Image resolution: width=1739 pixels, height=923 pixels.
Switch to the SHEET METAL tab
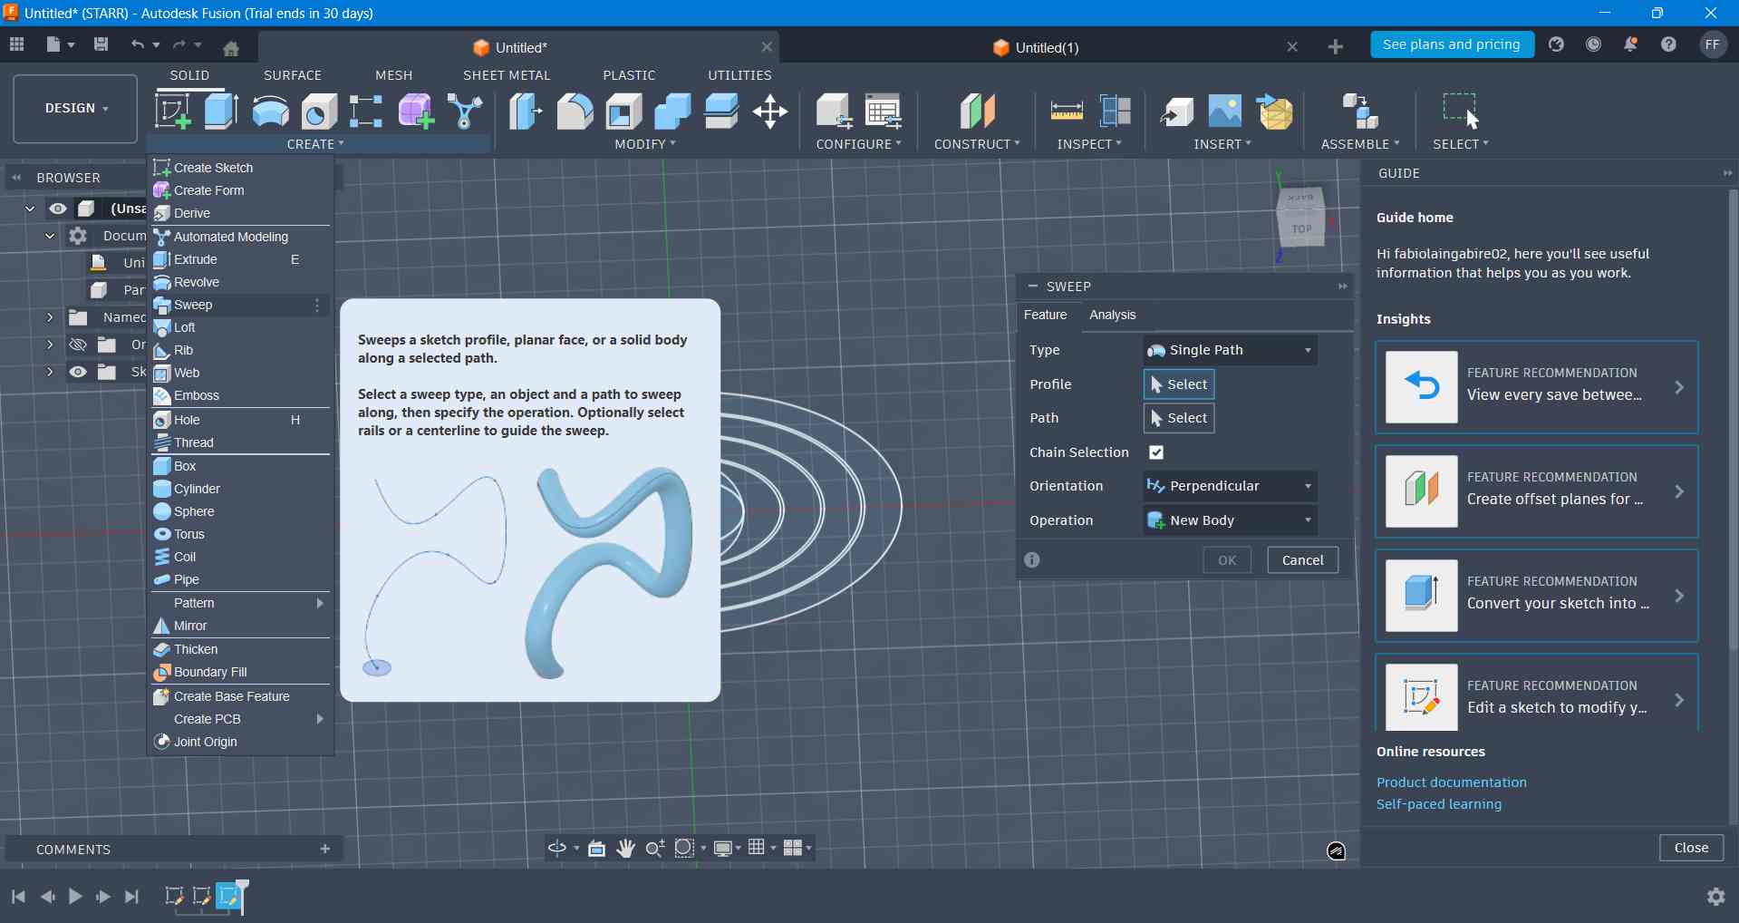tap(507, 75)
